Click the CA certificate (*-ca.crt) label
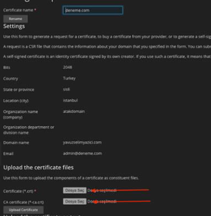The image size is (211, 216). pyautogui.click(x=24, y=202)
